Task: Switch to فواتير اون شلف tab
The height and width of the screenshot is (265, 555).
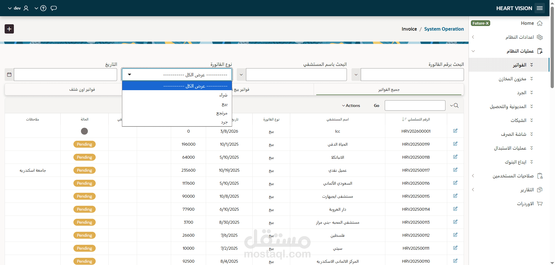Action: 82,90
